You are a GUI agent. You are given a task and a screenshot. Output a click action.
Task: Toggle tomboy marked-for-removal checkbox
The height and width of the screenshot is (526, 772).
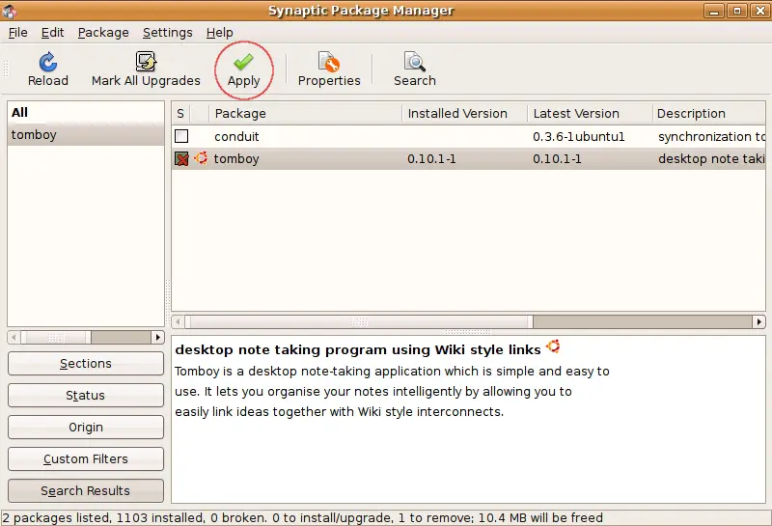click(x=181, y=158)
